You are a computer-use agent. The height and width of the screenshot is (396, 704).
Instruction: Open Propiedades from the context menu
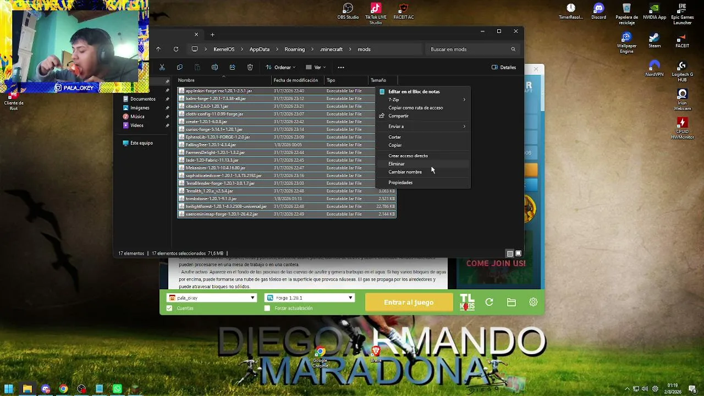tap(423, 183)
